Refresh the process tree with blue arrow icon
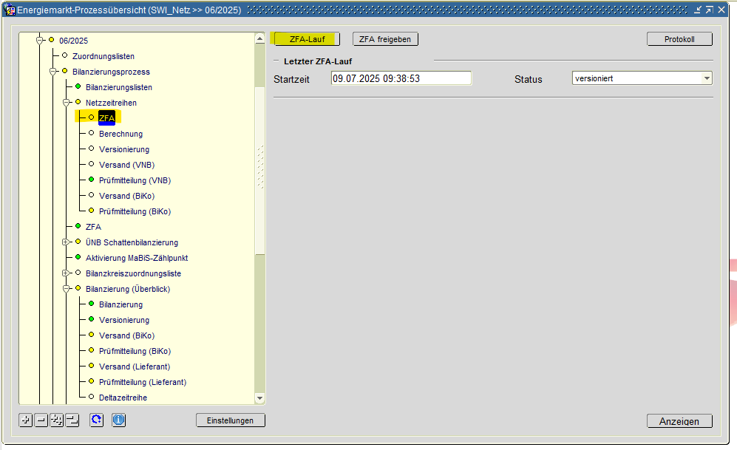737x450 pixels. 96,420
